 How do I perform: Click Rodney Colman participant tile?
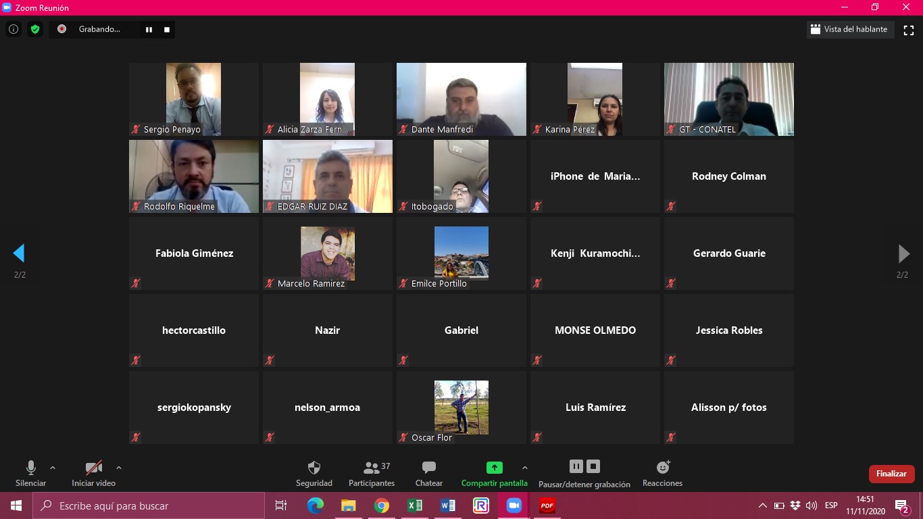click(x=729, y=176)
